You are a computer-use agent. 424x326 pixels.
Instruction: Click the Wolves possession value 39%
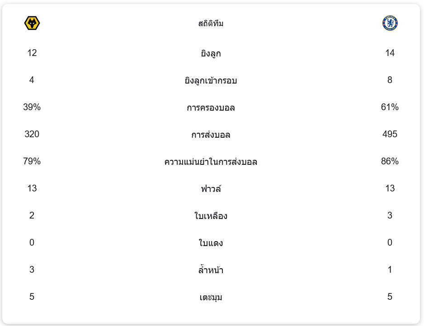pyautogui.click(x=32, y=107)
